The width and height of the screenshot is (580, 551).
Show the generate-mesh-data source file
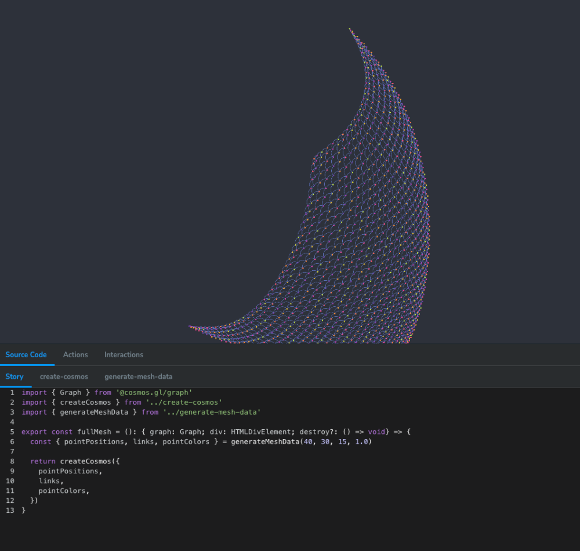click(139, 376)
